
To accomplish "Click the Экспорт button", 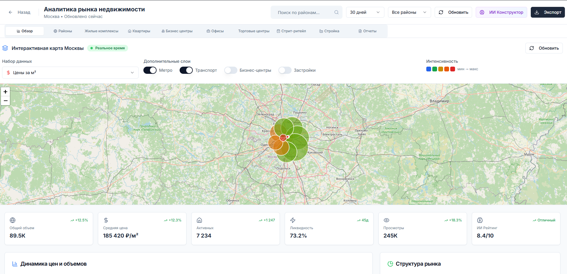I will [x=548, y=12].
